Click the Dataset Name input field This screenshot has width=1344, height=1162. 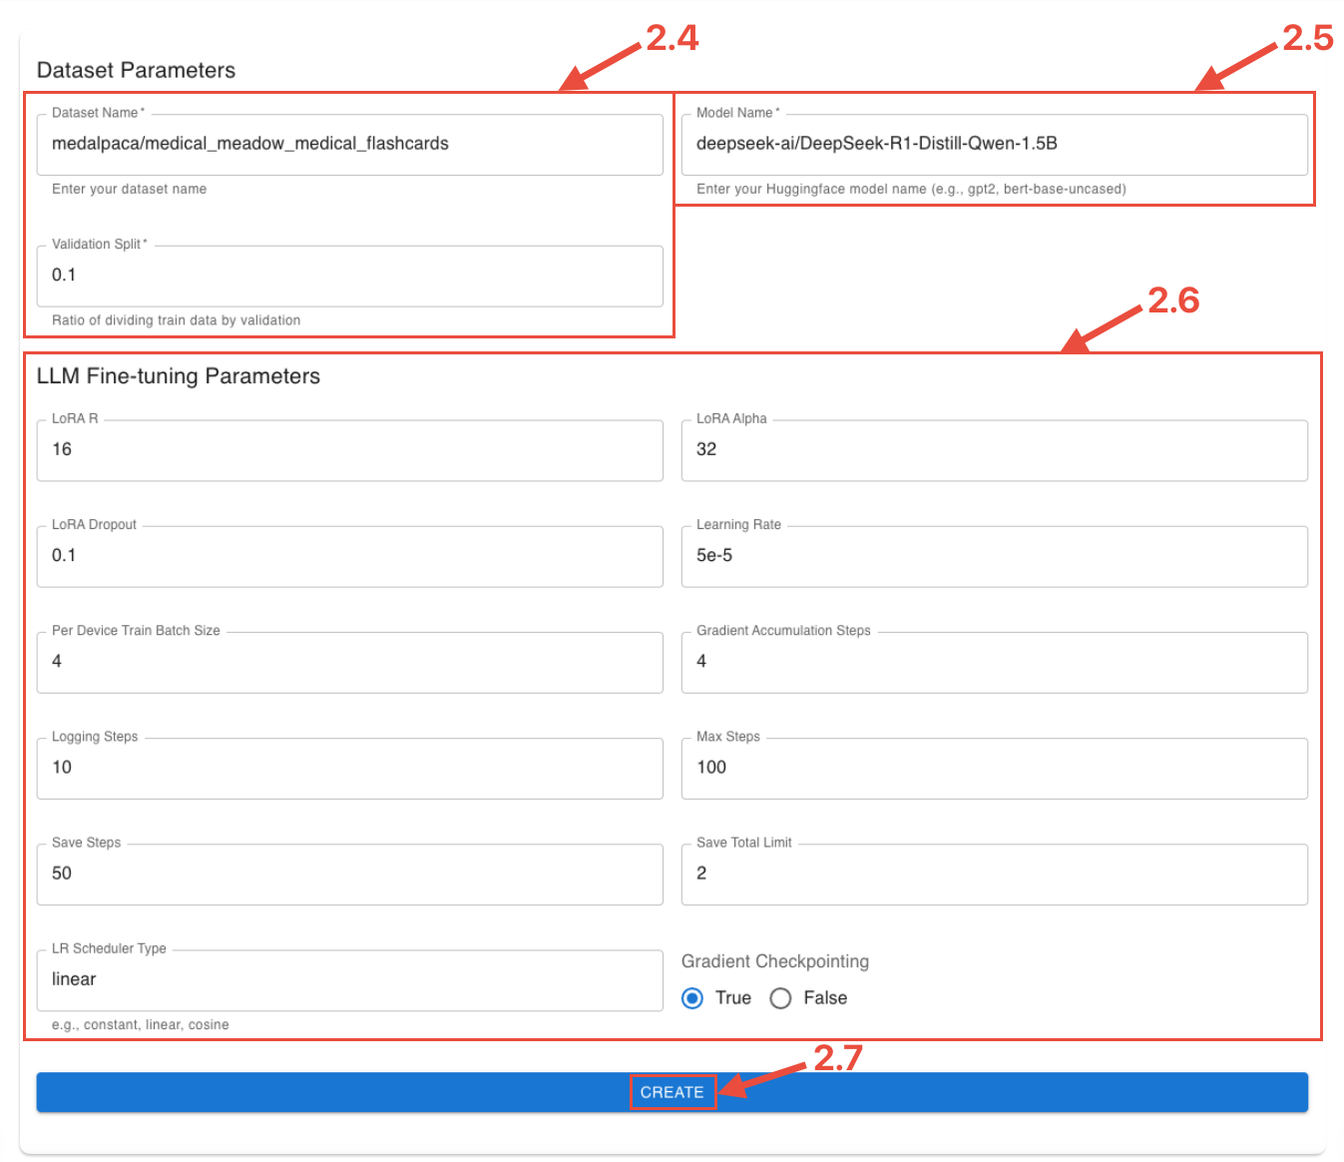349,144
